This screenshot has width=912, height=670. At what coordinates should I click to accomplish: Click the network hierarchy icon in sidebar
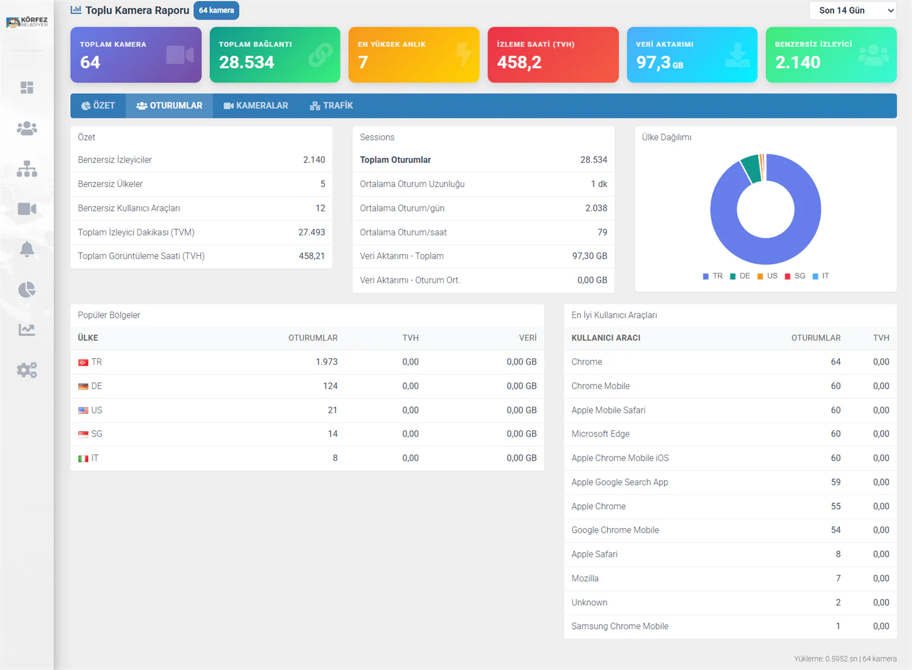(x=27, y=169)
